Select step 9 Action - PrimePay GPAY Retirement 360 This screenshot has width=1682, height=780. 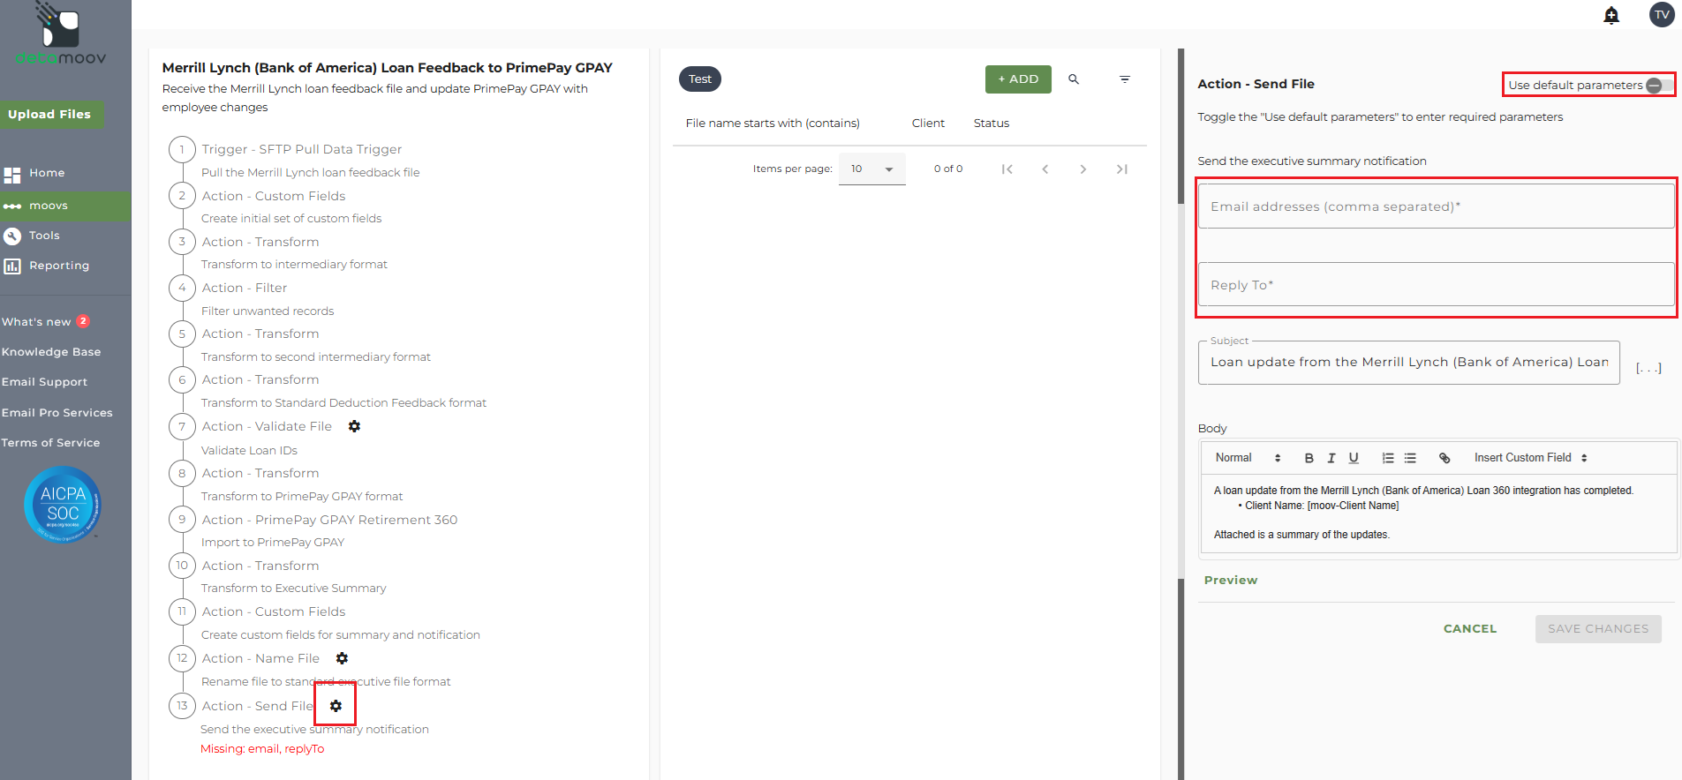[x=329, y=520]
